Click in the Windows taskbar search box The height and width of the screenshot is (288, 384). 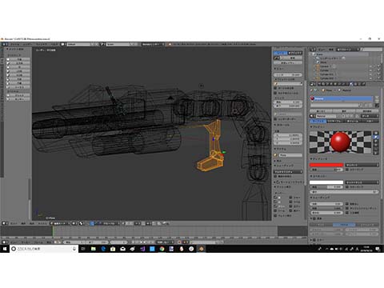click(x=44, y=249)
